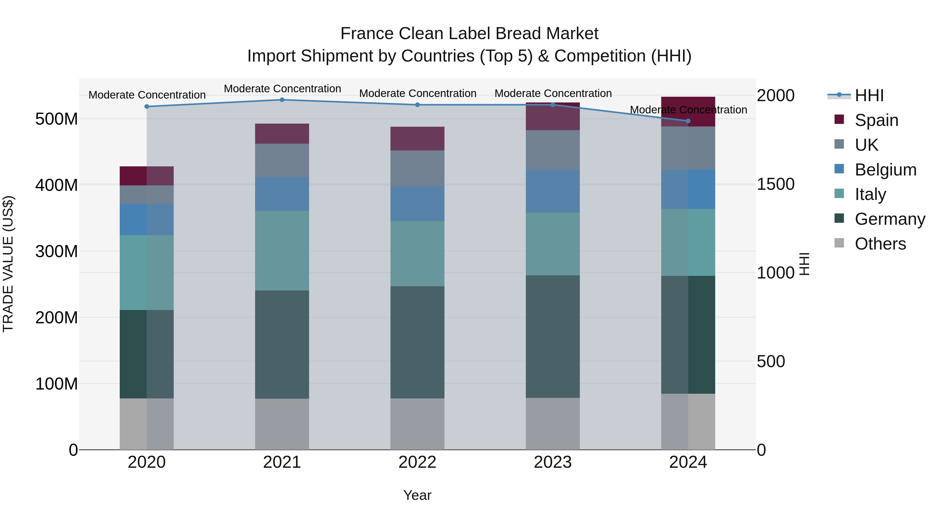This screenshot has height=528, width=939.
Task: Click the 2000 HHI axis tick label
Action: (x=776, y=95)
